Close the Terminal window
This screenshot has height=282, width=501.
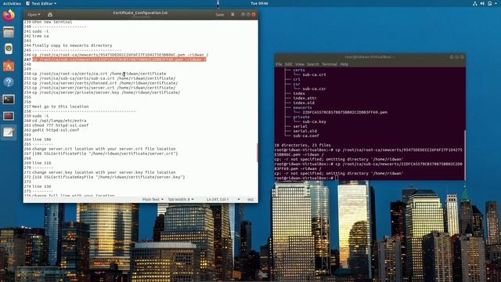click(x=463, y=57)
